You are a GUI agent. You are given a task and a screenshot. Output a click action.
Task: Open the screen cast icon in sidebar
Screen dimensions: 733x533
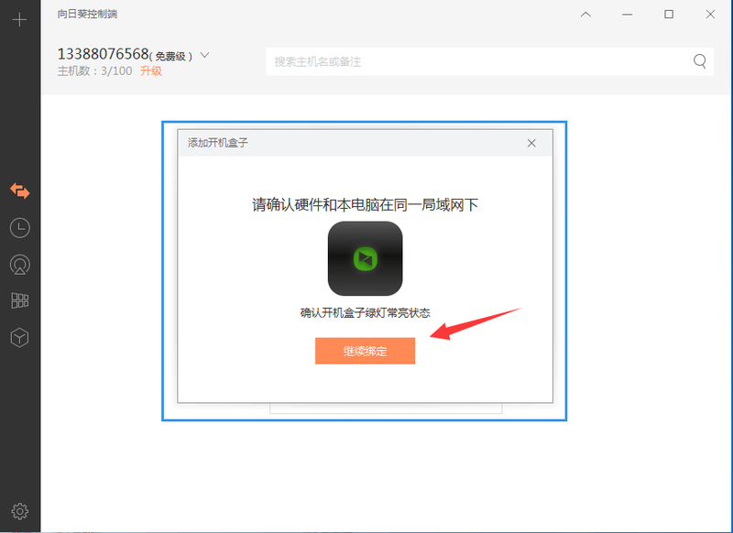pos(19,265)
